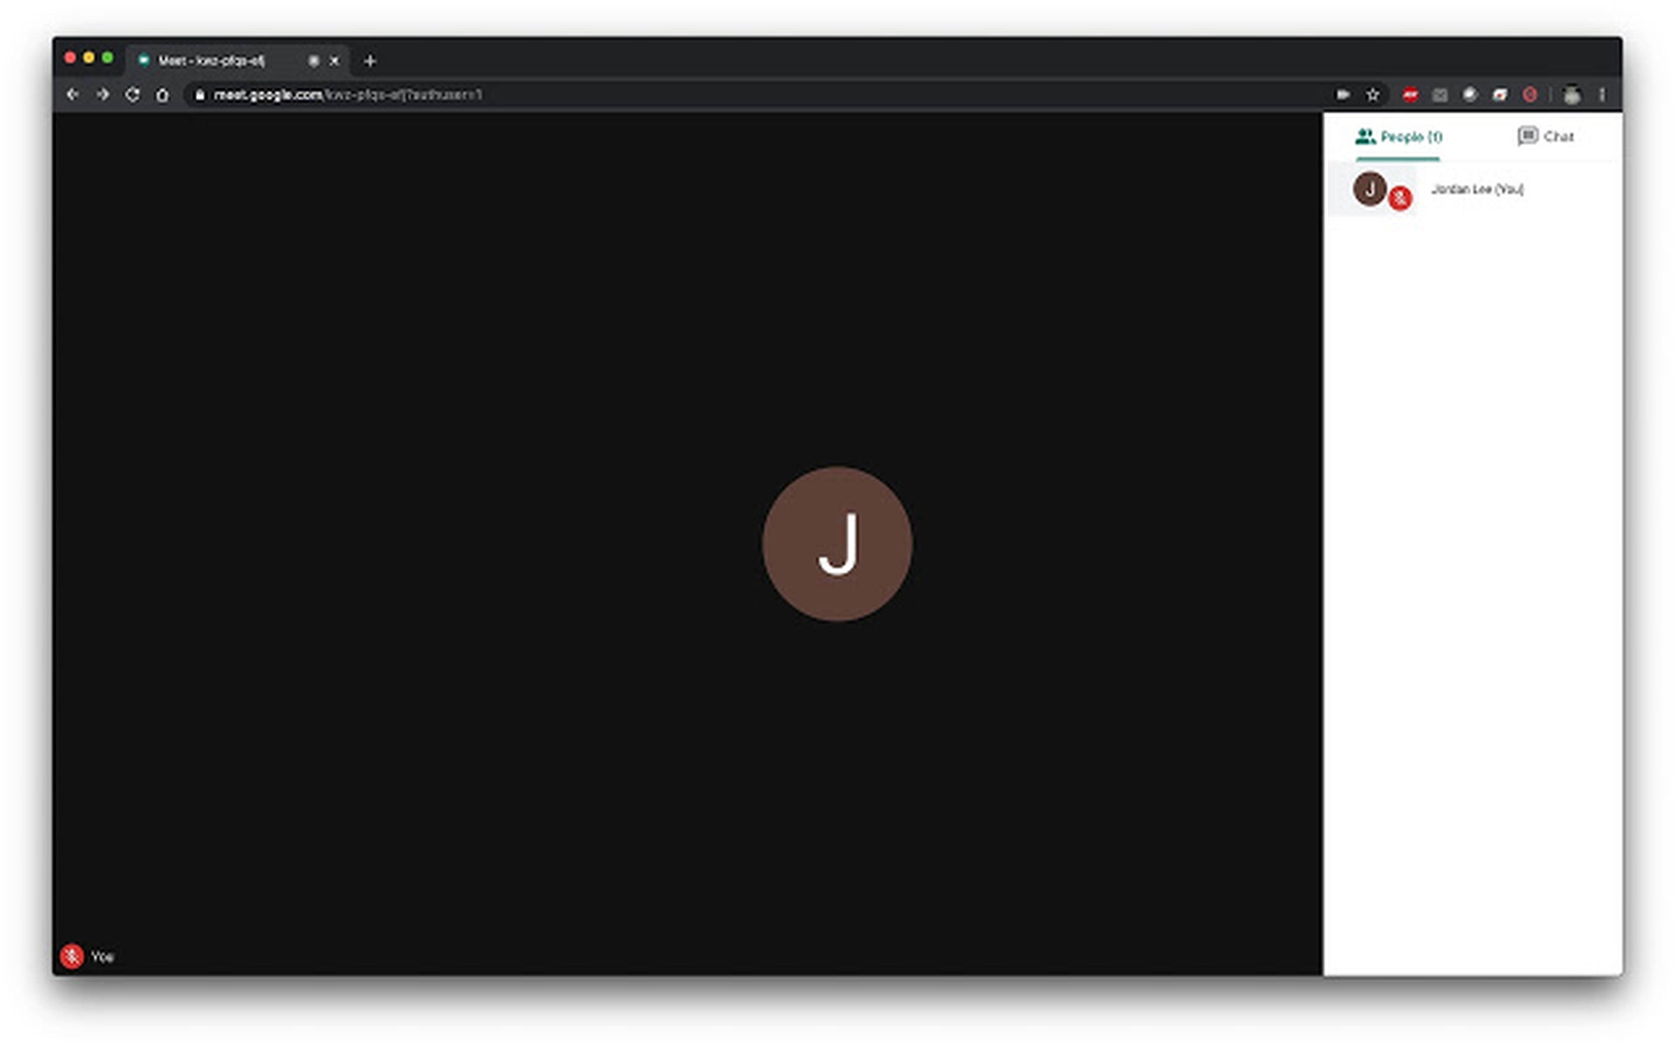Click the muted mic icon next to You
1675x1047 pixels.
72,956
